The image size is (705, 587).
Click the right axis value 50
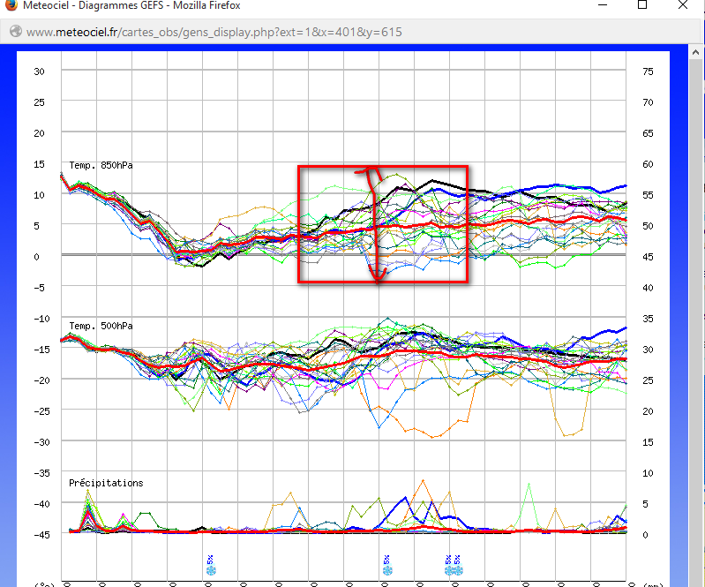click(x=648, y=226)
